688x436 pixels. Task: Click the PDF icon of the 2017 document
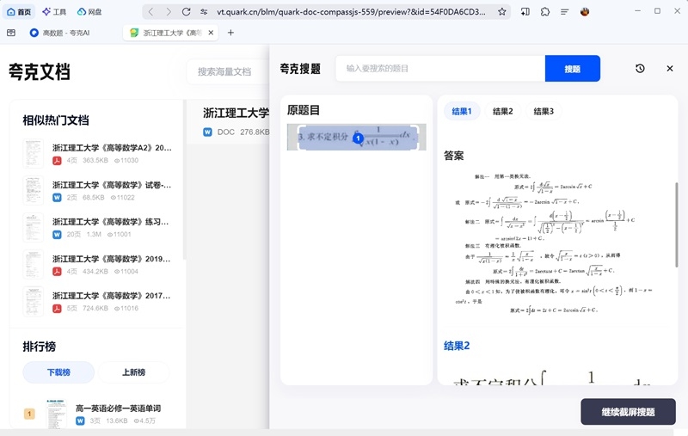[57, 309]
